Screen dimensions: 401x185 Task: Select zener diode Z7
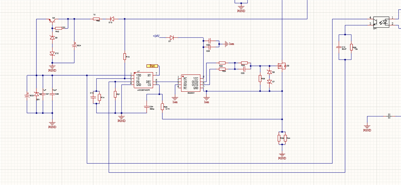269,82
